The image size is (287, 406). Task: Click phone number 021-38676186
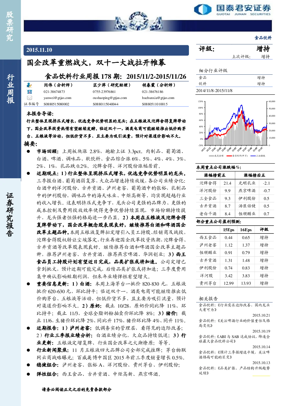click(153, 92)
